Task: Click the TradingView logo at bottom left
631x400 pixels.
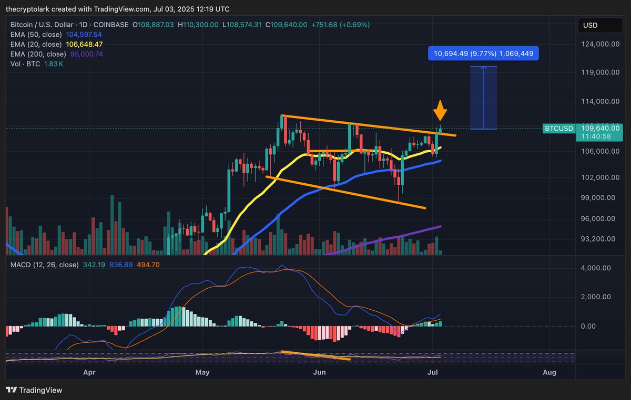Action: click(x=34, y=390)
